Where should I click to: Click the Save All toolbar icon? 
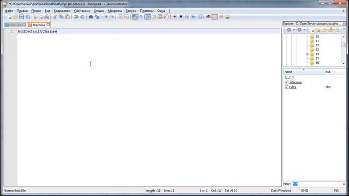pyautogui.click(x=28, y=17)
